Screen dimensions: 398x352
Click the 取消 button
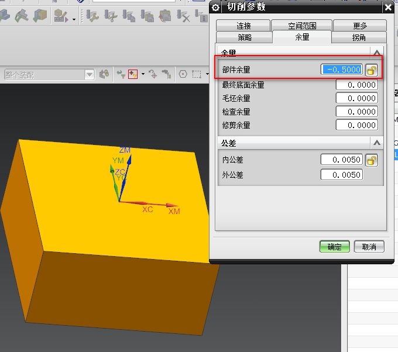click(x=369, y=247)
